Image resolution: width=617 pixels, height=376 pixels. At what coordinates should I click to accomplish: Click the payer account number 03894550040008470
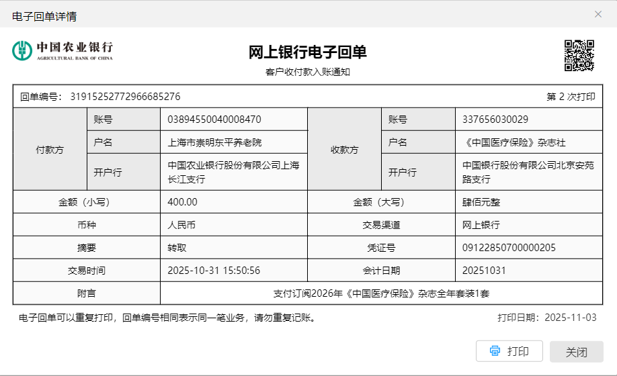coord(214,120)
